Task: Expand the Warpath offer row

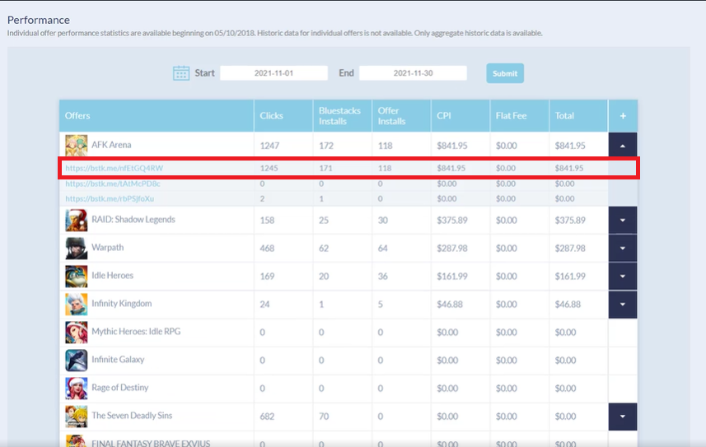Action: (x=623, y=248)
